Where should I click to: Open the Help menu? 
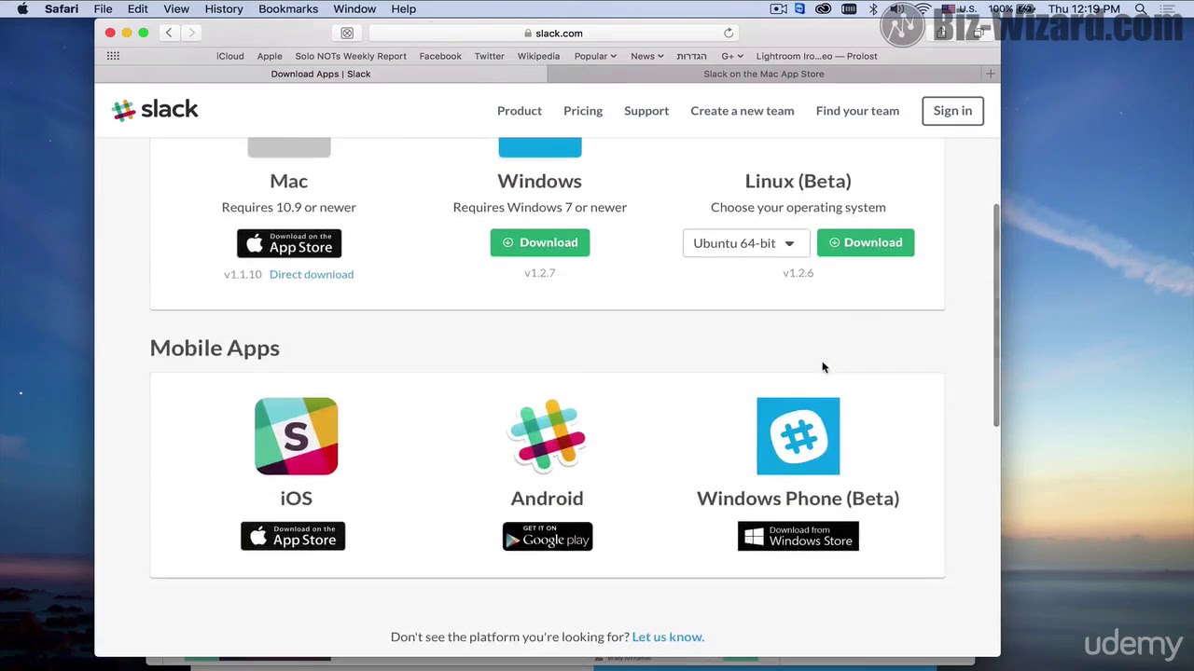pos(404,9)
